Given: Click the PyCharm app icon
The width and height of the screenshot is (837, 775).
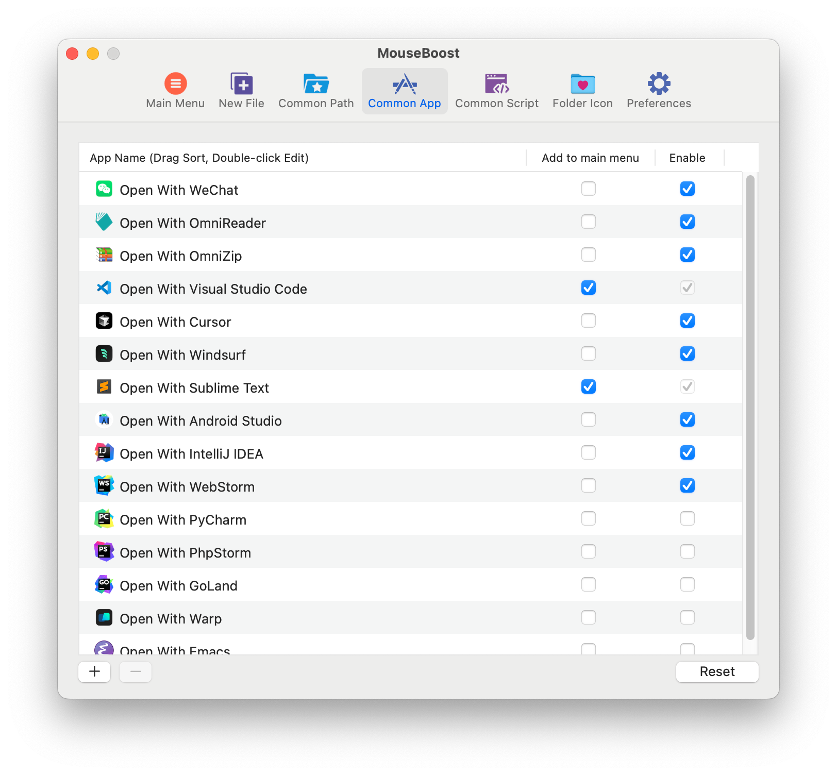Looking at the screenshot, I should pyautogui.click(x=104, y=519).
